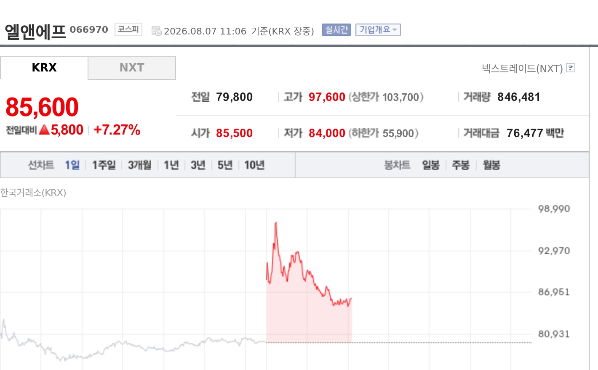Open the 주봉 weekly candle chart

point(461,165)
